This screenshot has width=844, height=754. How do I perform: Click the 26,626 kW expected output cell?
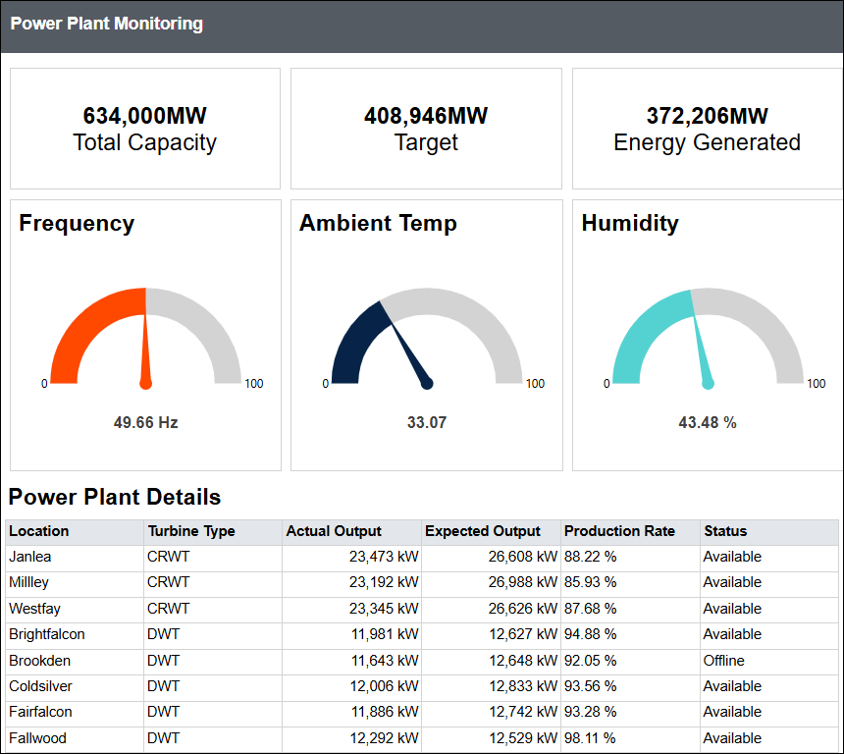[491, 609]
